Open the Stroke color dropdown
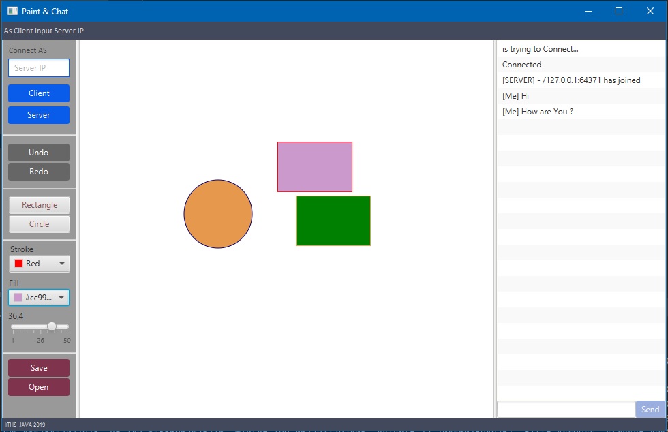668x432 pixels. [x=39, y=264]
